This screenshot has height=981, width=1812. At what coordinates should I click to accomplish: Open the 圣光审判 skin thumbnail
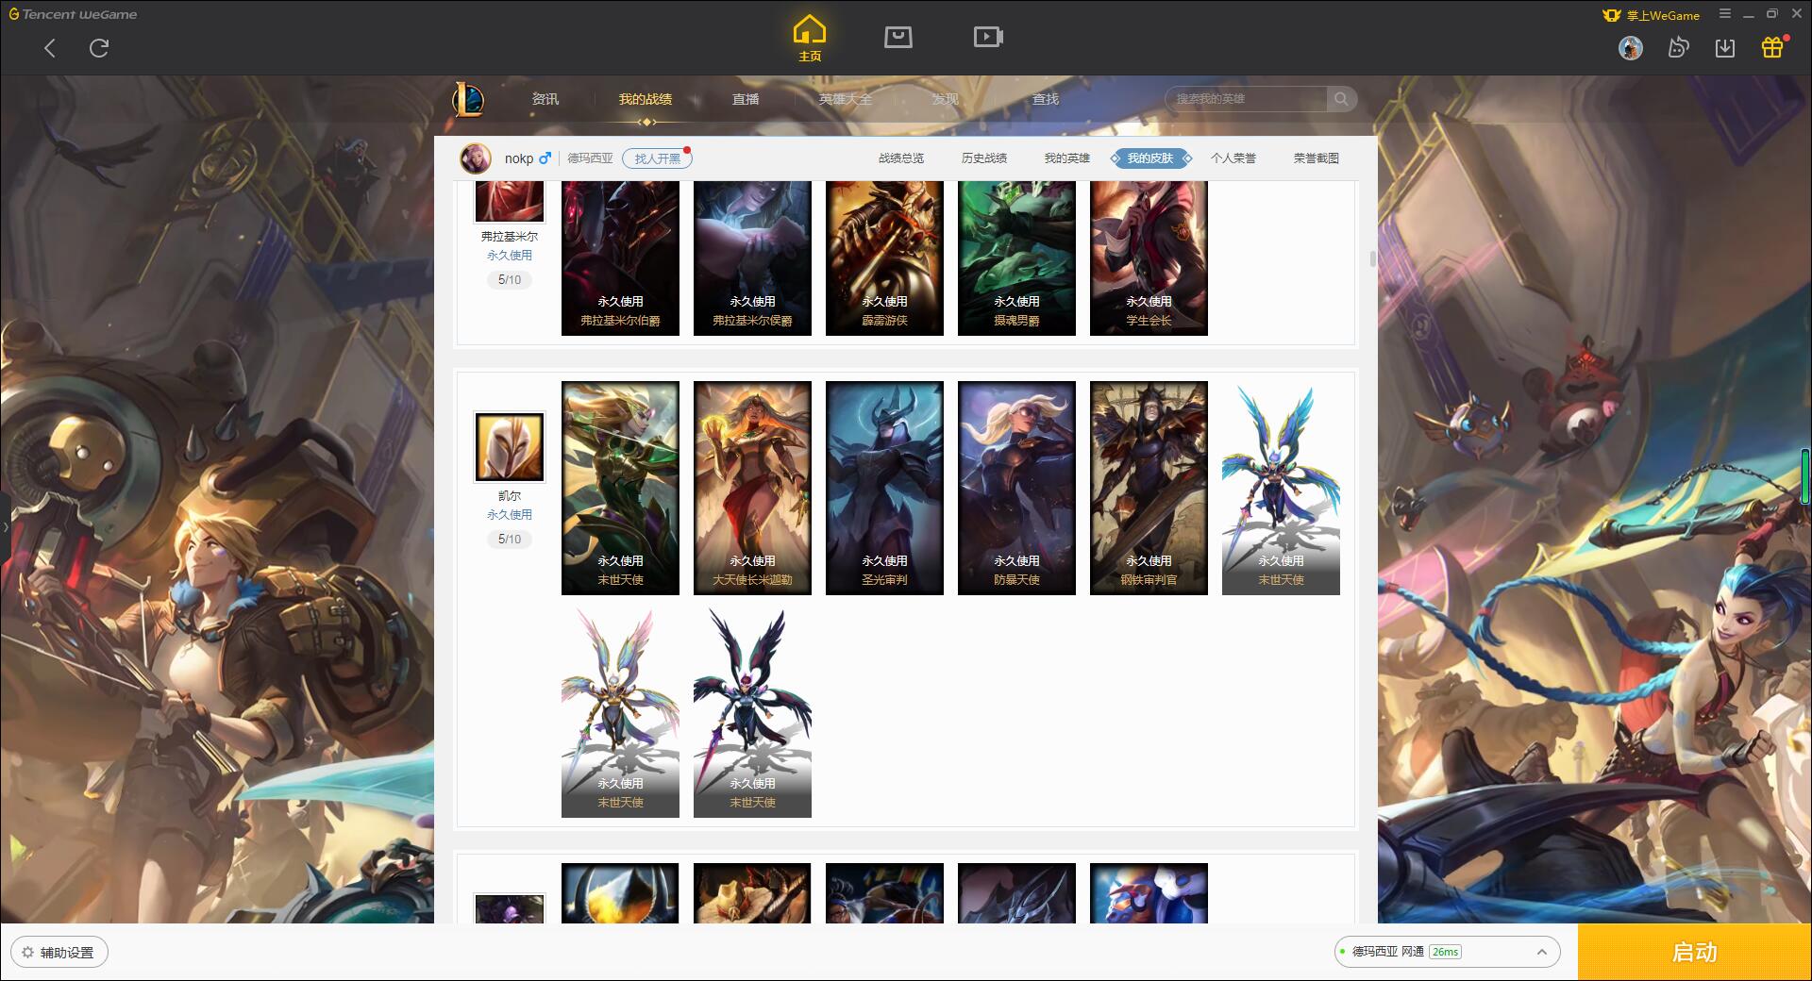(x=884, y=488)
